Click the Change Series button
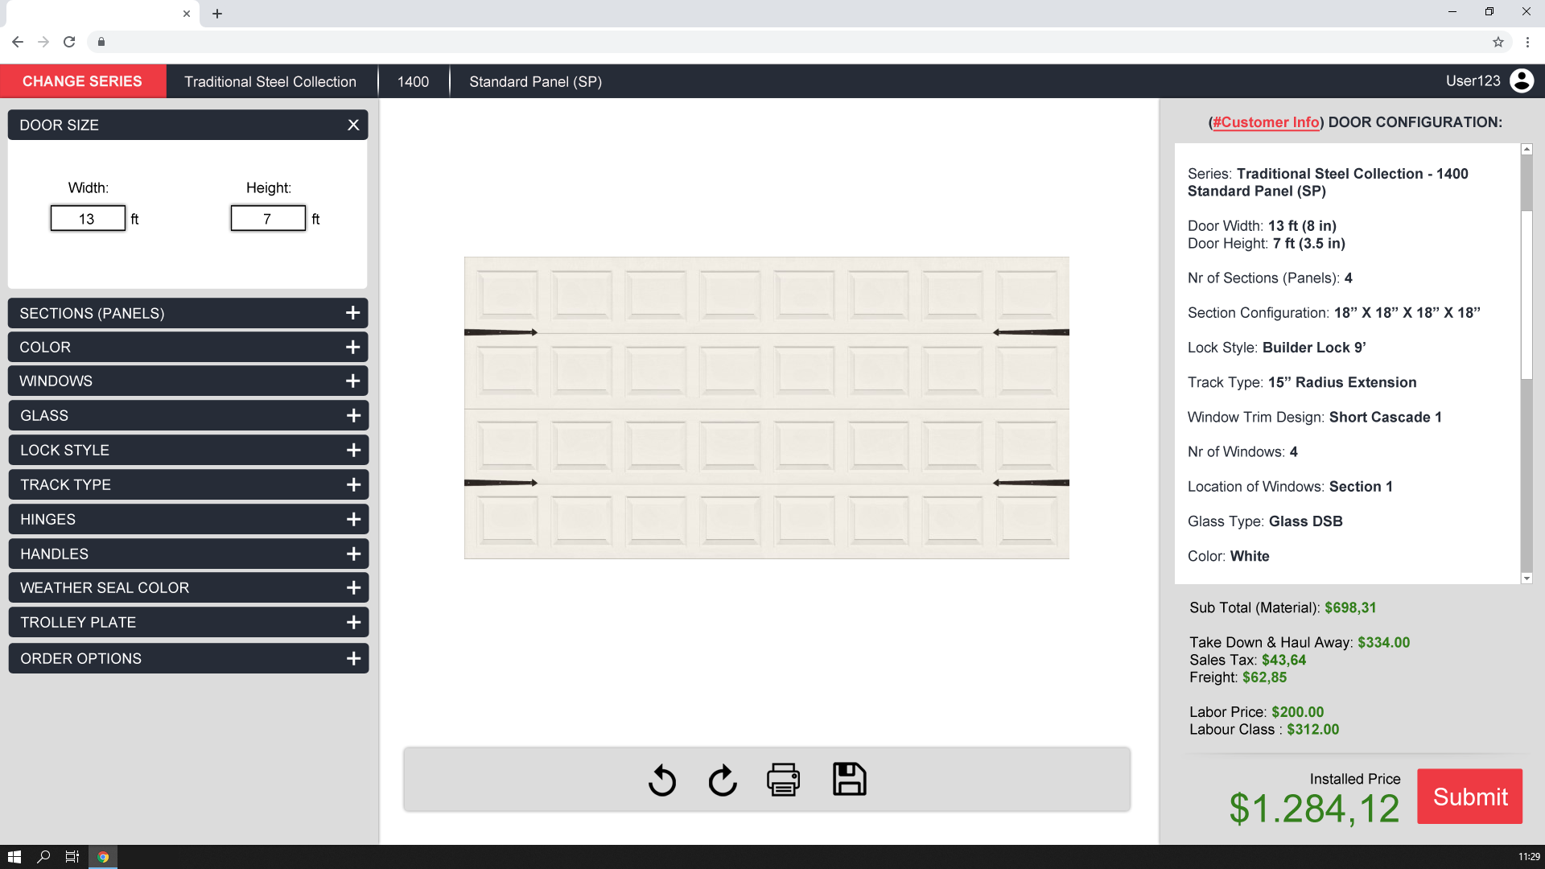 [83, 81]
